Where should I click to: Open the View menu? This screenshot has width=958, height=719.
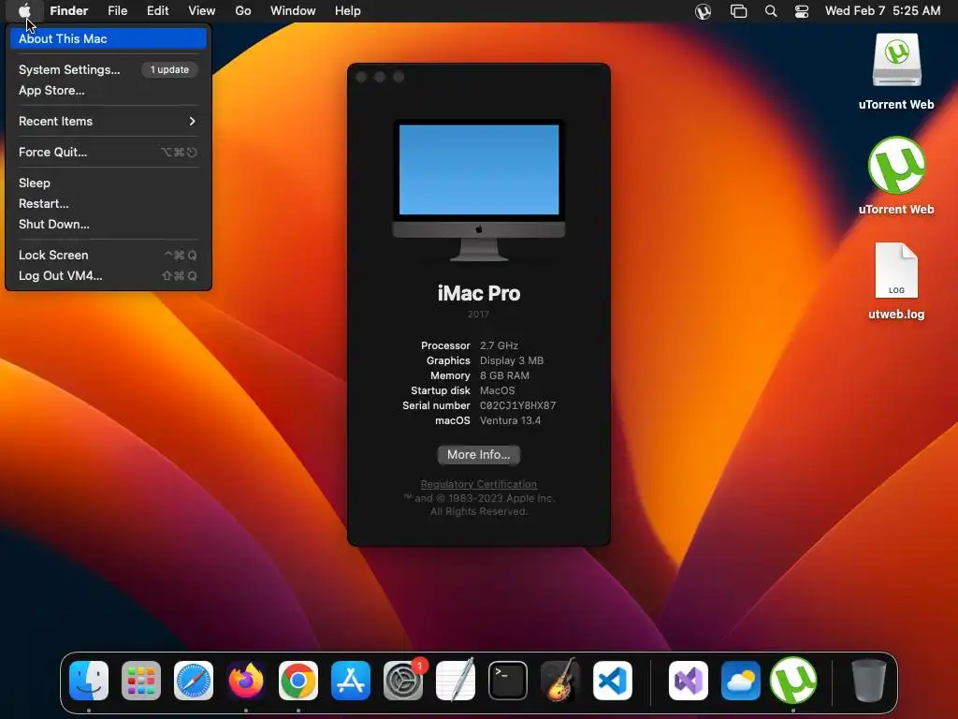pos(202,11)
